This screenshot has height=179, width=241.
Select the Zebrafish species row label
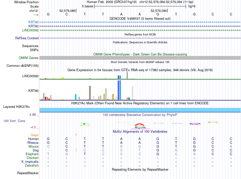(x=32, y=166)
